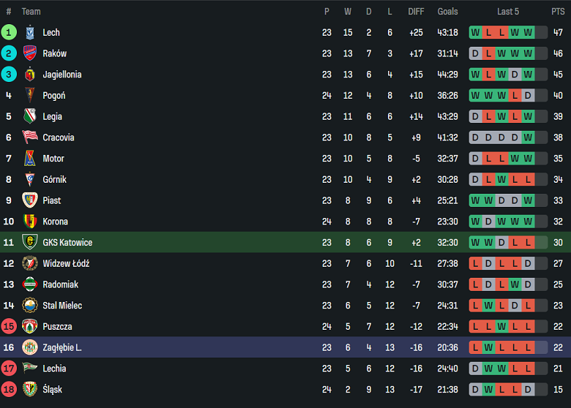
Task: Sort table by PTS column header
Action: 558,12
